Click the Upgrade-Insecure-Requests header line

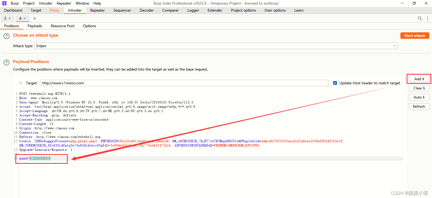[46, 150]
